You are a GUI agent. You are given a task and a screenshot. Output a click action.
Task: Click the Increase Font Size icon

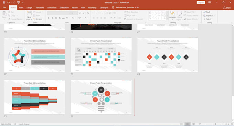pos(80,13)
